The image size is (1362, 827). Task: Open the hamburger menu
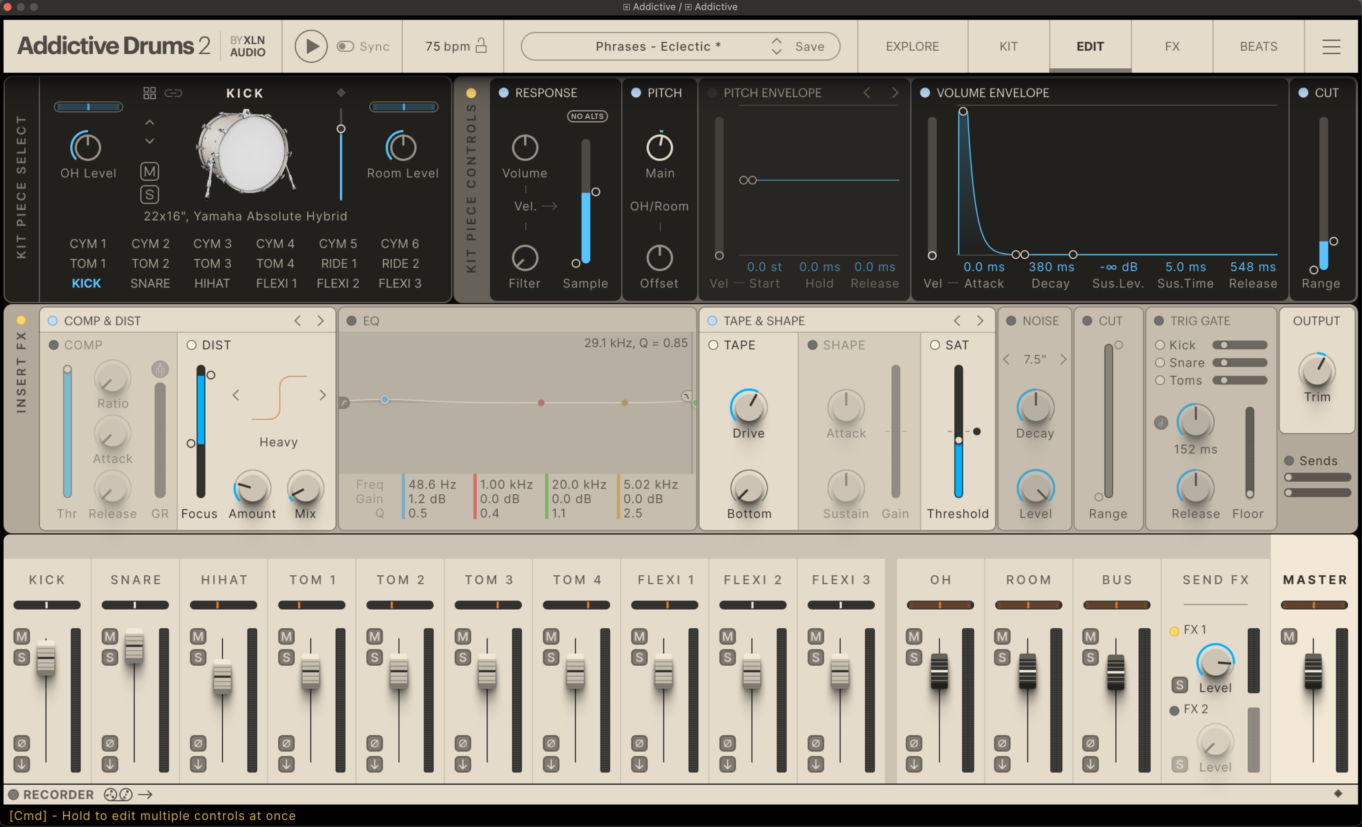point(1331,46)
